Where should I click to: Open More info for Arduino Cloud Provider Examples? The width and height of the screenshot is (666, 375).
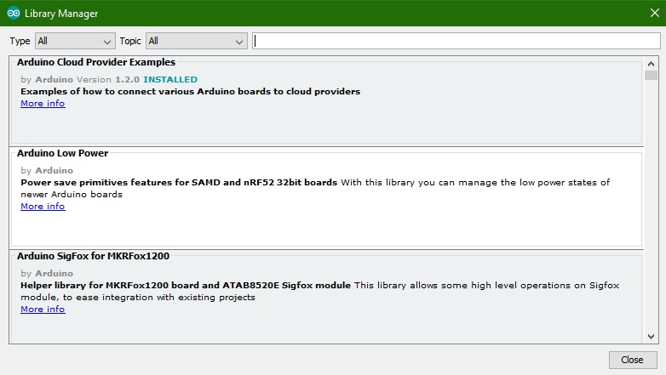(x=43, y=104)
